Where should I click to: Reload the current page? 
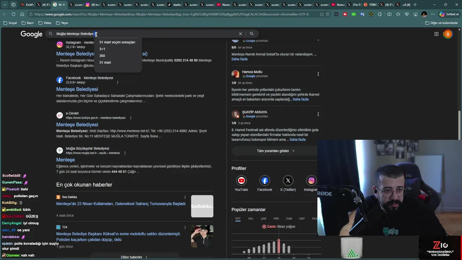point(13,14)
